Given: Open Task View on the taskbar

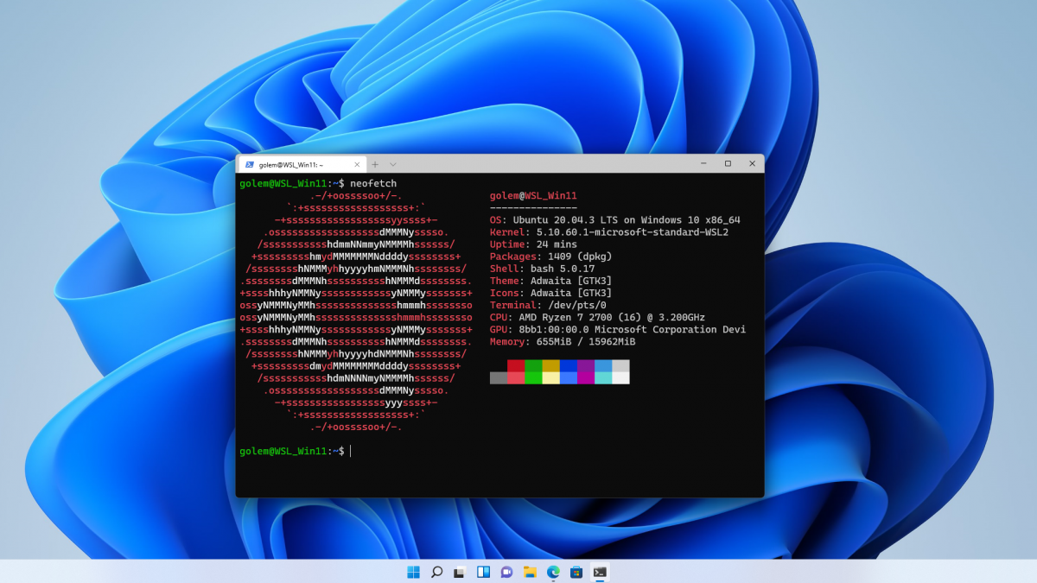Looking at the screenshot, I should [x=461, y=571].
